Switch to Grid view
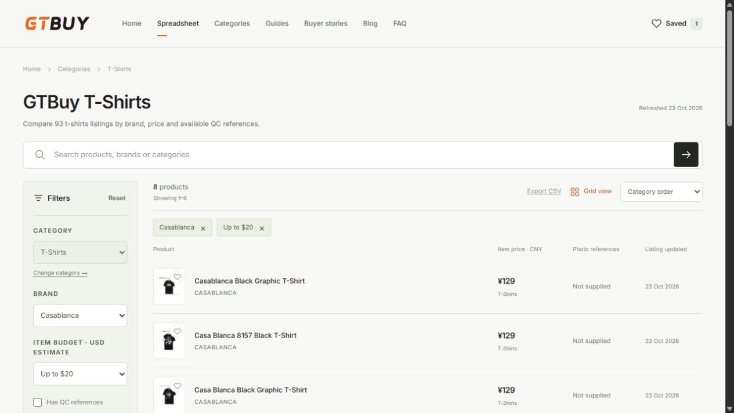The height and width of the screenshot is (413, 734). [591, 191]
